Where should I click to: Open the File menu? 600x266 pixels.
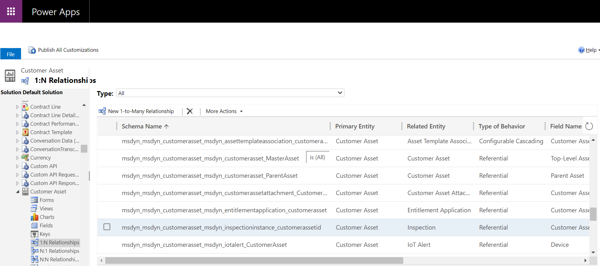pos(11,54)
